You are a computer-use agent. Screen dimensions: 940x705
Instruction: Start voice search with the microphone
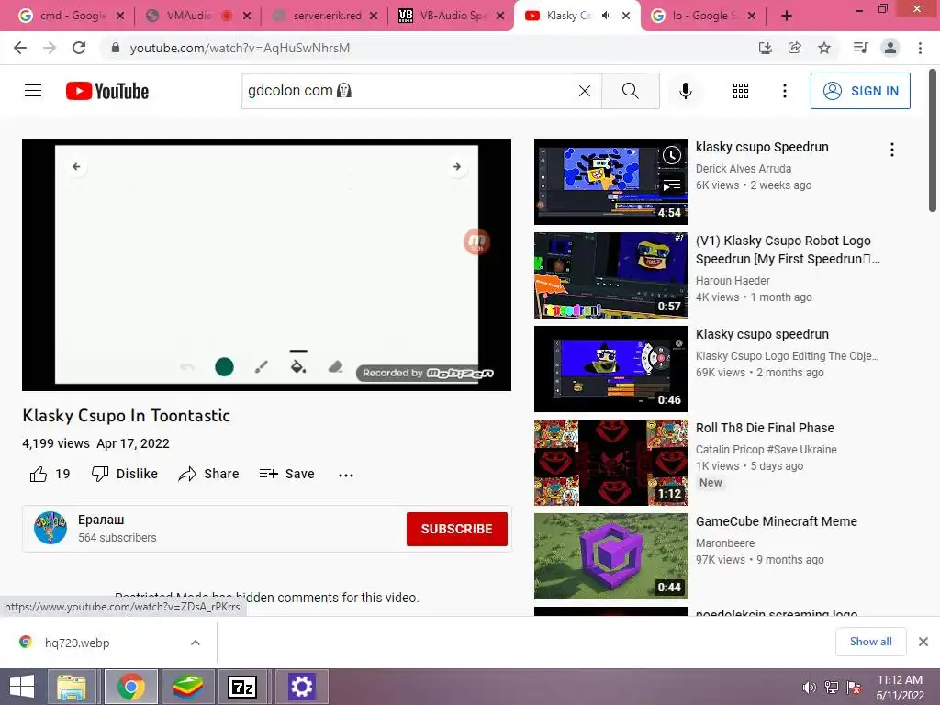coord(685,91)
